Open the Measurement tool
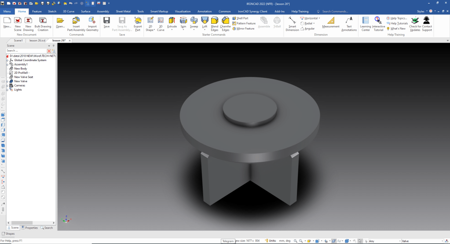The height and width of the screenshot is (244, 450). pos(331,20)
